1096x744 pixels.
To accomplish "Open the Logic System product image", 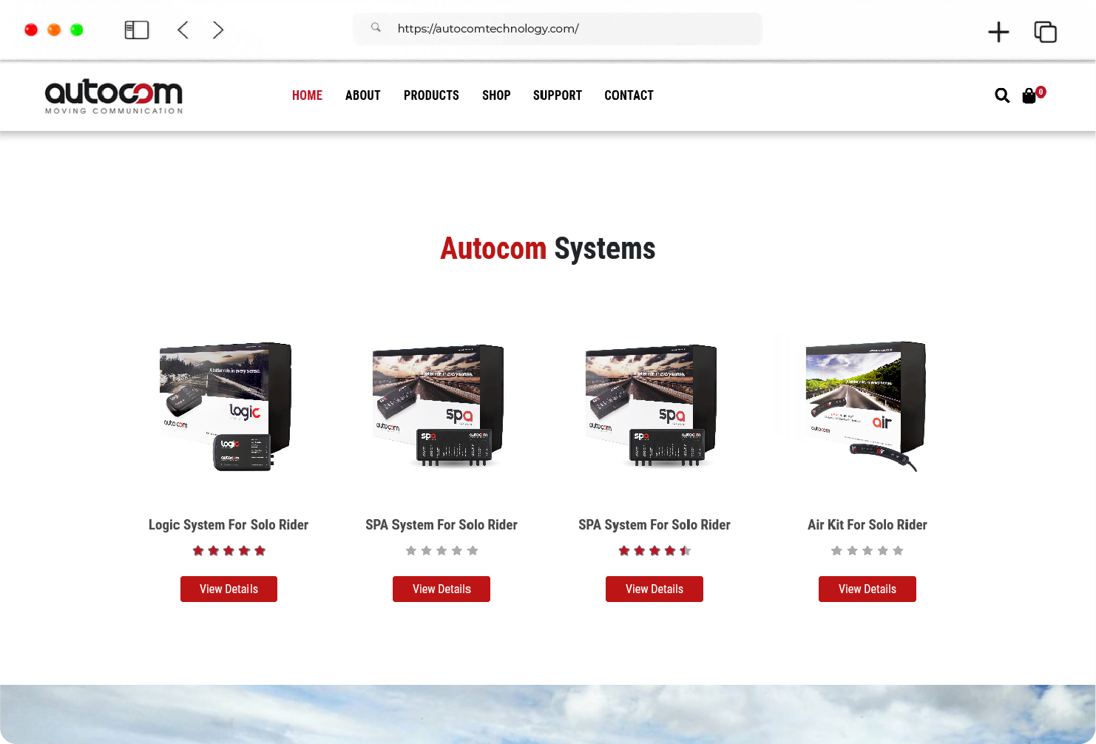I will click(x=228, y=407).
